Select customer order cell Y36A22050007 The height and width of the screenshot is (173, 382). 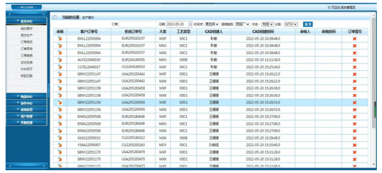[x=89, y=145]
